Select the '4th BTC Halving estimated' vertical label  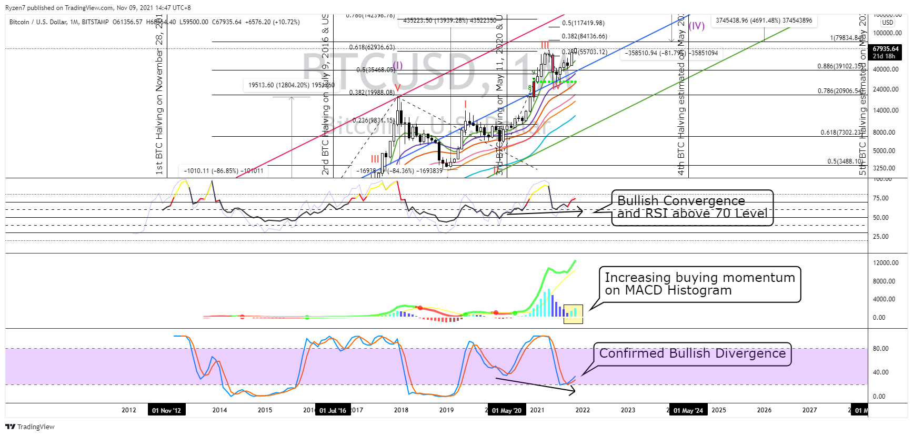[x=681, y=95]
